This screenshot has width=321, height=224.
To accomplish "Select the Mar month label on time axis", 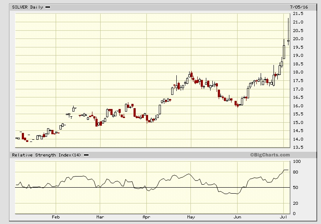I will [101, 217].
